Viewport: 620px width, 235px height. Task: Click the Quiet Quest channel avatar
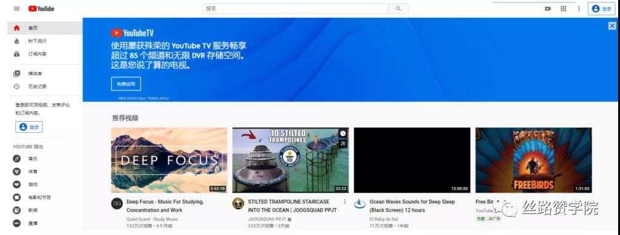[x=117, y=204]
